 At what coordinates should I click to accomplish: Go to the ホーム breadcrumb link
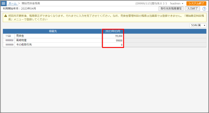[12, 3]
